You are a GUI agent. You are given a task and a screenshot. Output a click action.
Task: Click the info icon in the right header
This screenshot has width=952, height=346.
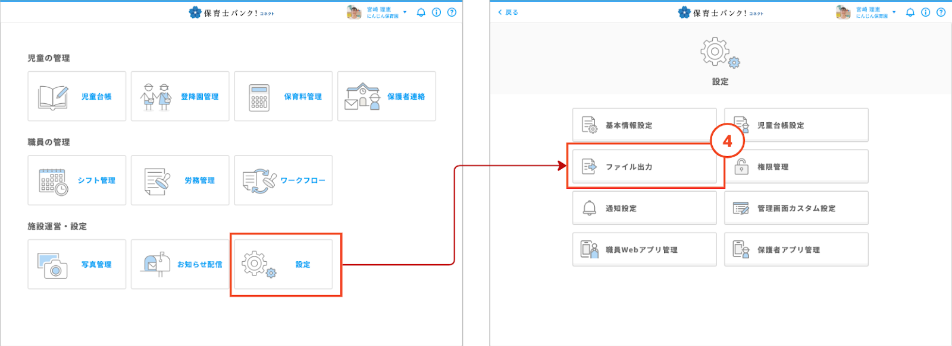tap(925, 12)
